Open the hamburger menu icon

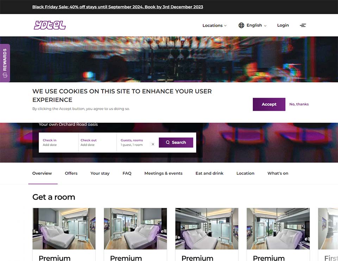click(x=303, y=25)
